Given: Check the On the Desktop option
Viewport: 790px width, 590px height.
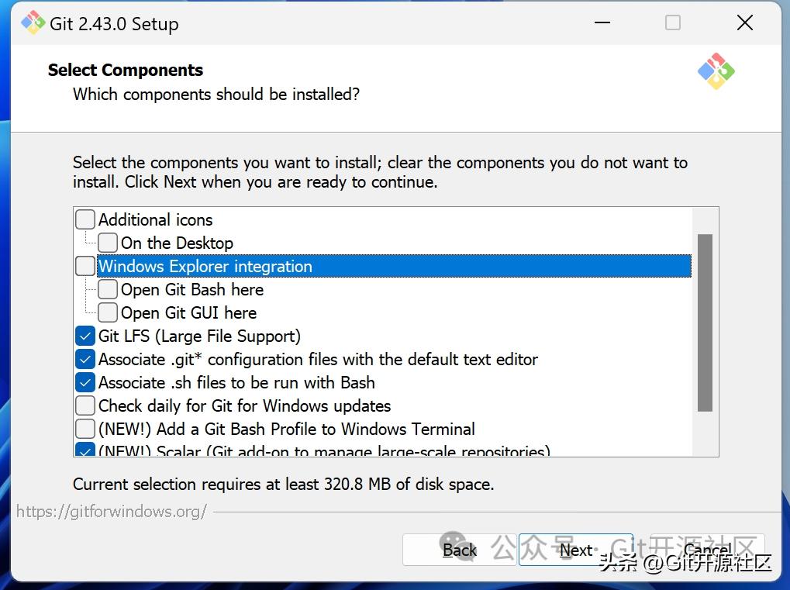Looking at the screenshot, I should coord(108,243).
